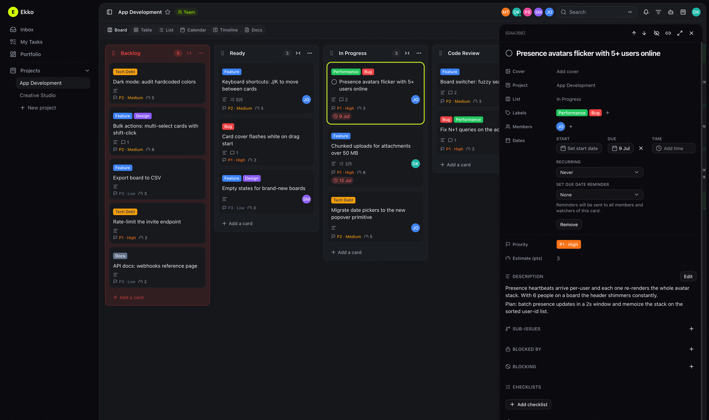Add a card to Ready list
Screen dimensions: 709x420
coord(237,223)
